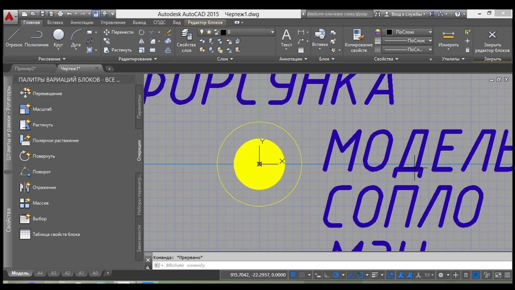The height and width of the screenshot is (290, 515).
Task: Open the annotation scale 1:1 dropdown
Action: click(430, 275)
